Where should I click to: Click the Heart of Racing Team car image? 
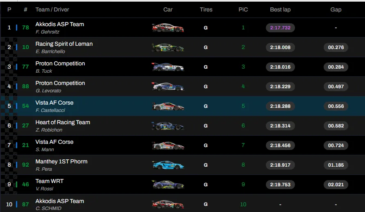168,126
